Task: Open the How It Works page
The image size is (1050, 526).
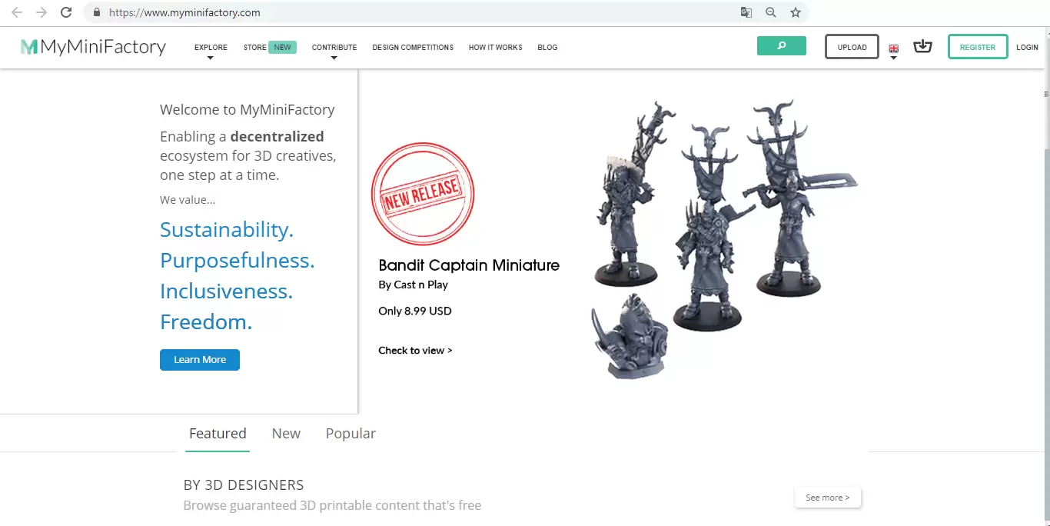Action: click(496, 48)
